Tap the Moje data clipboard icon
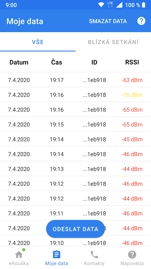151x269 pixels. pos(56,254)
